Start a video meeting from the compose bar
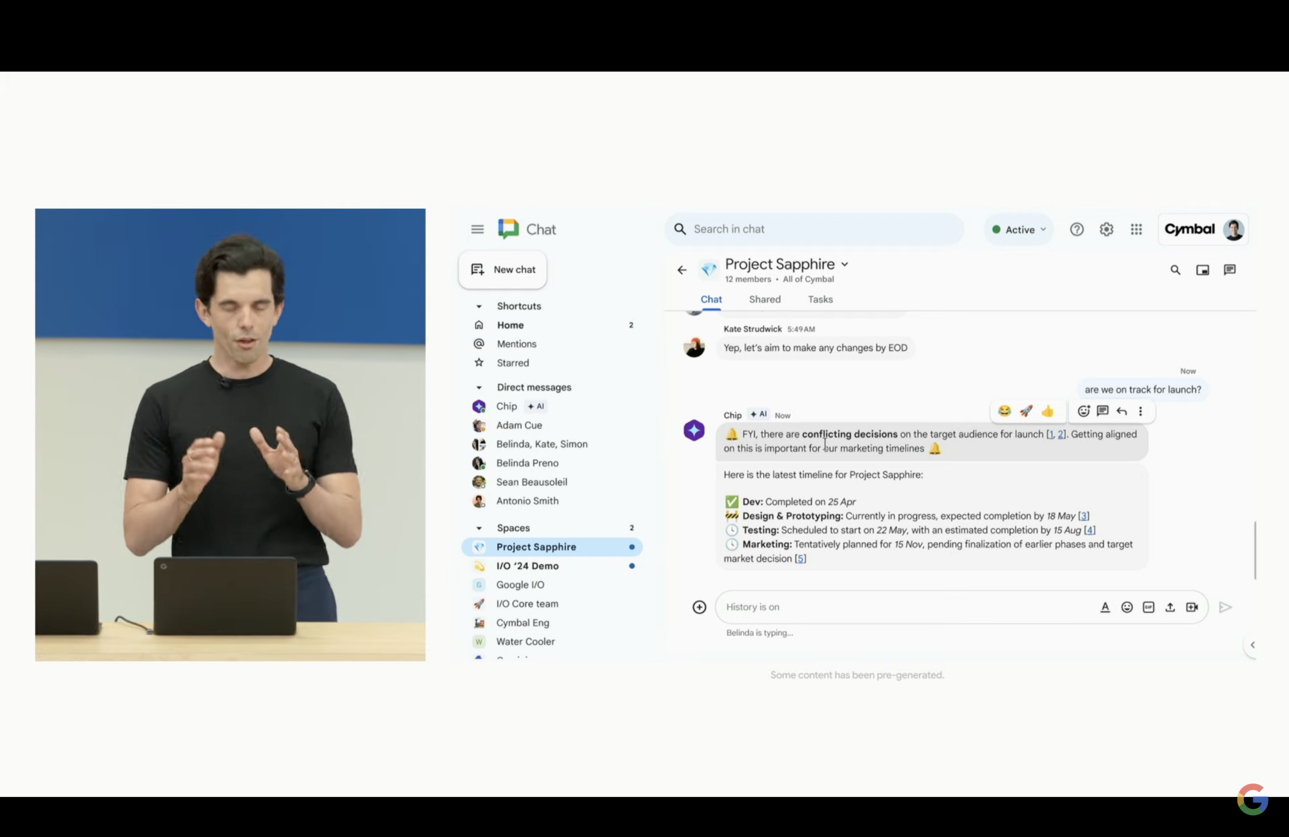Viewport: 1289px width, 837px height. click(1192, 606)
